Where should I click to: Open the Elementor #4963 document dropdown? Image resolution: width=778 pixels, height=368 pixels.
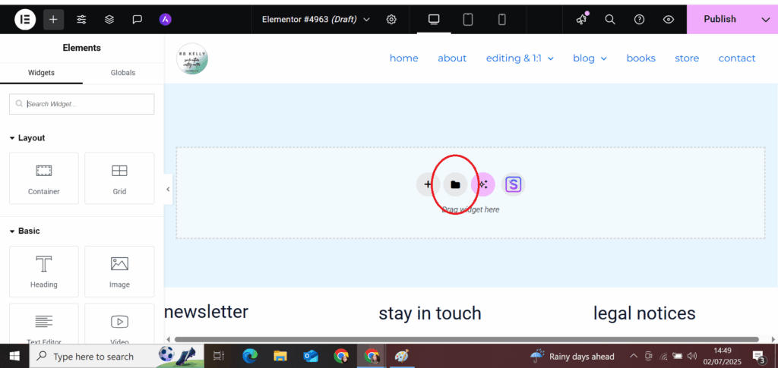316,19
